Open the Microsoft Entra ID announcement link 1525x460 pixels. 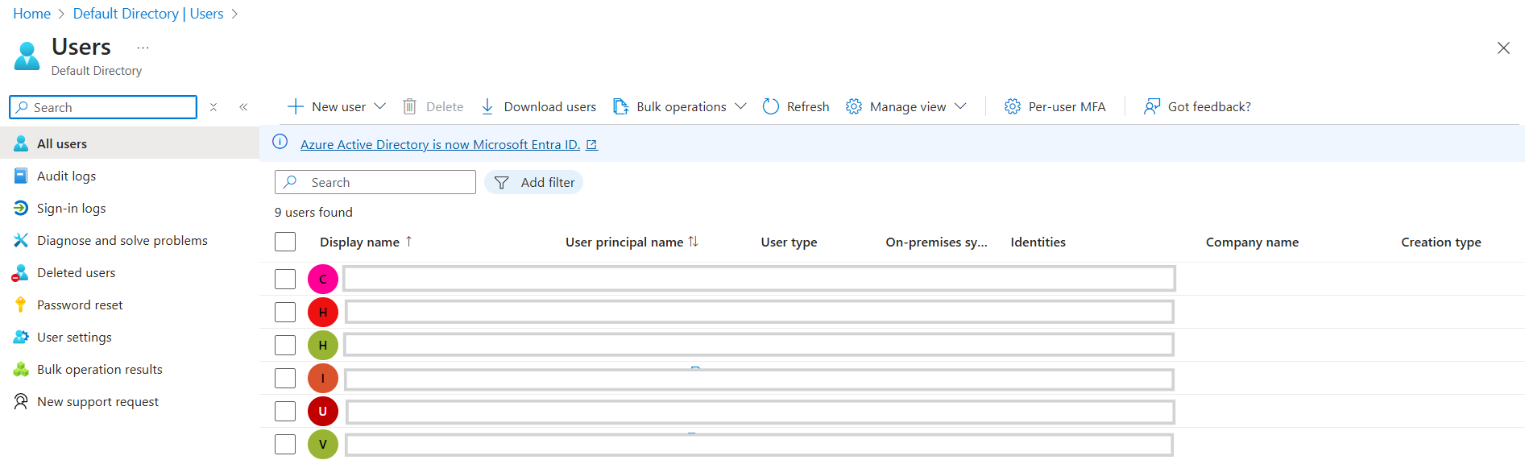click(440, 144)
